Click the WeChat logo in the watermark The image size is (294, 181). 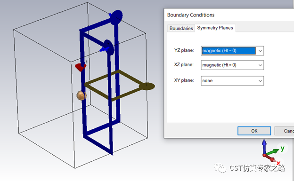(220, 168)
